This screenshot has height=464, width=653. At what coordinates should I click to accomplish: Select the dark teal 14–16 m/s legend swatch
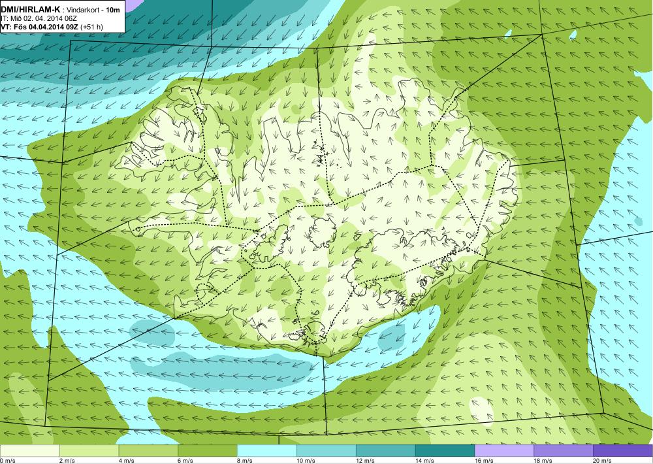[x=445, y=451]
